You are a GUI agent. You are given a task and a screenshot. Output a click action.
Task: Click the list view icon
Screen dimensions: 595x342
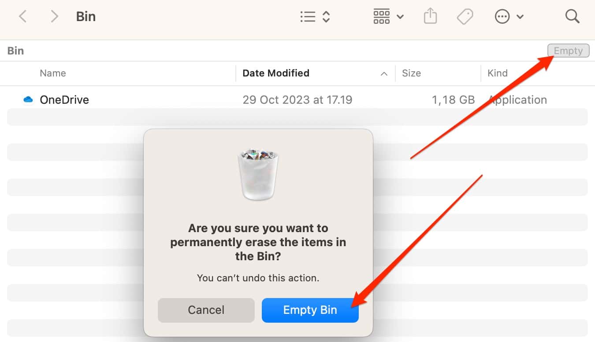click(x=308, y=17)
